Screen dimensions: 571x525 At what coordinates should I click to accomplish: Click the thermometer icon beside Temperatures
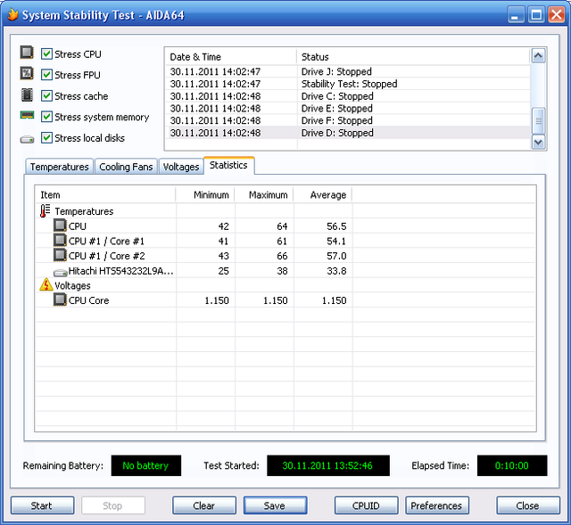(46, 211)
